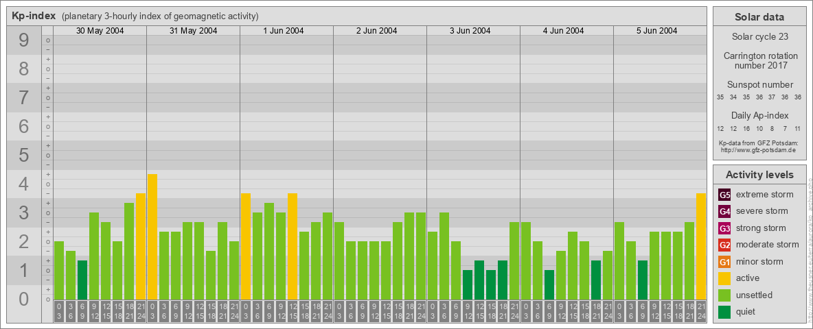This screenshot has height=329, width=813.
Task: Click the yellow active legend swatch
Action: 724,278
